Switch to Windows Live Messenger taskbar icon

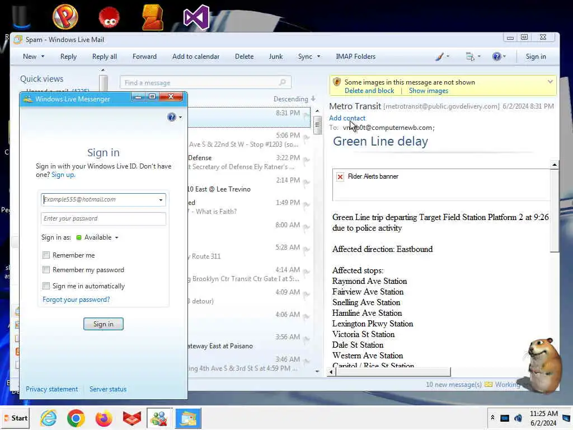click(x=159, y=418)
